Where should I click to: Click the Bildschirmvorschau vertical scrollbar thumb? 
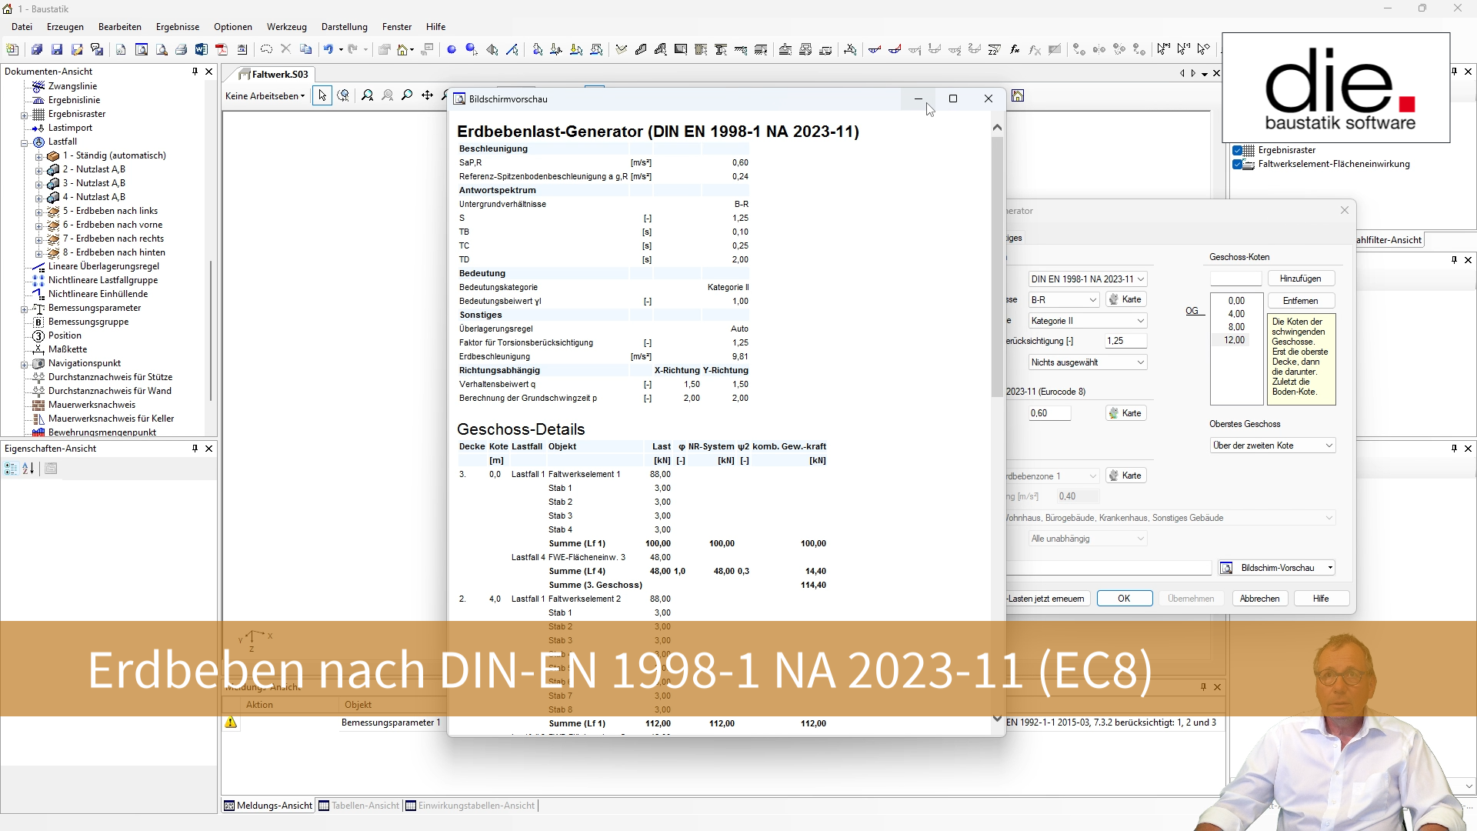click(x=997, y=265)
